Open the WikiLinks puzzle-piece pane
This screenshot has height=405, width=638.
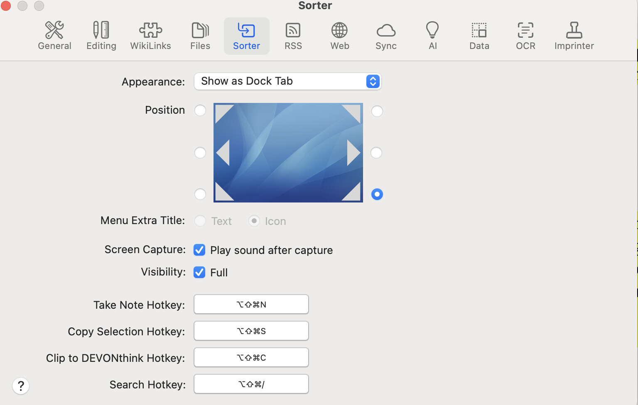point(150,36)
